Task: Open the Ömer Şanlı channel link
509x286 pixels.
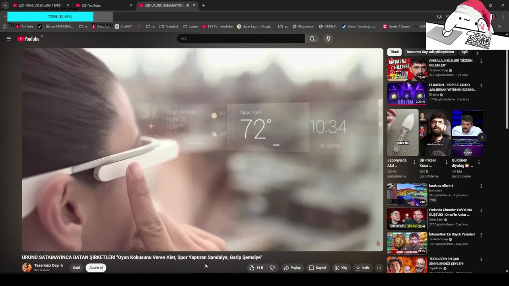Action: pyautogui.click(x=436, y=220)
